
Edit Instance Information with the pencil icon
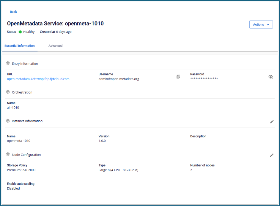[272, 122]
